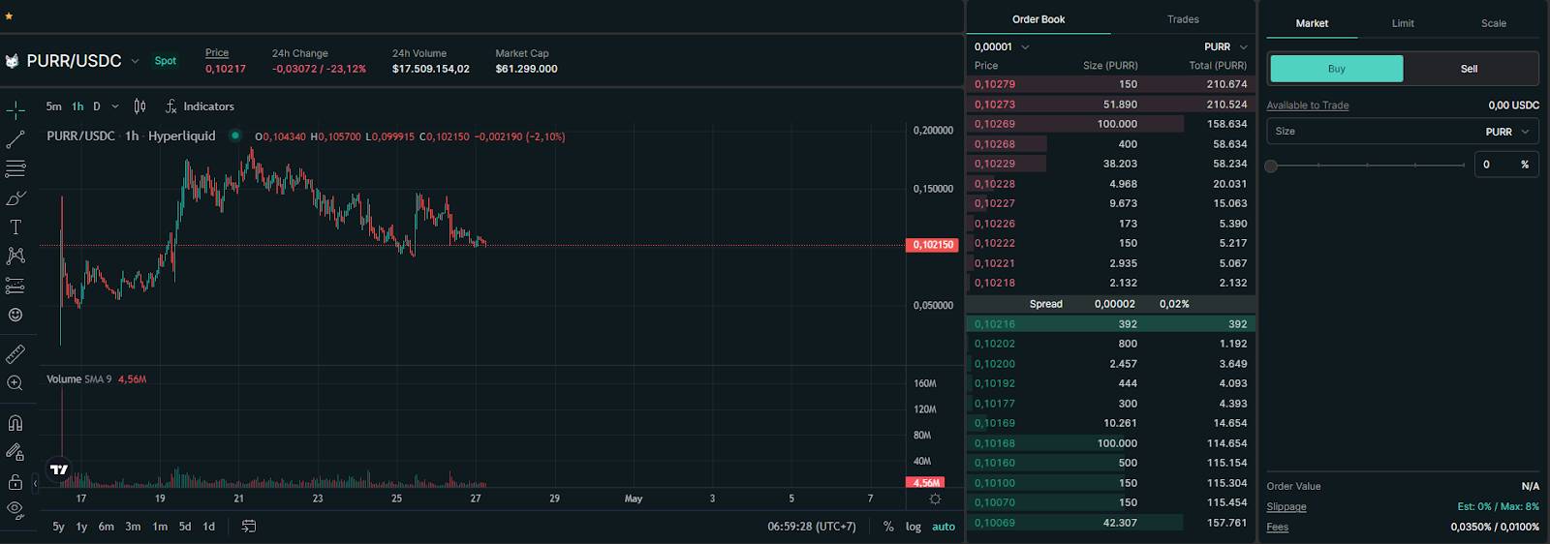Select the trend line drawing tool
Image resolution: width=1550 pixels, height=544 pixels.
click(15, 140)
